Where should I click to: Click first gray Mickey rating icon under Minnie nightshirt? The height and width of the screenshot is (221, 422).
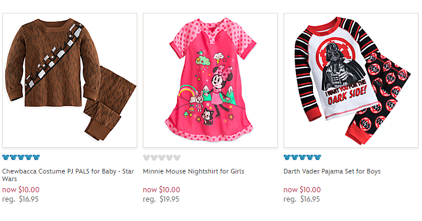coord(147,158)
